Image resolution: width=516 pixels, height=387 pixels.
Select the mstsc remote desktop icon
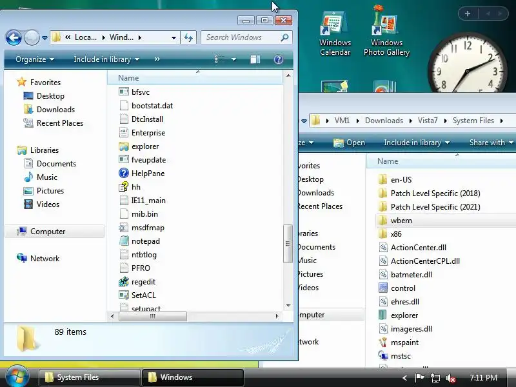tap(383, 356)
